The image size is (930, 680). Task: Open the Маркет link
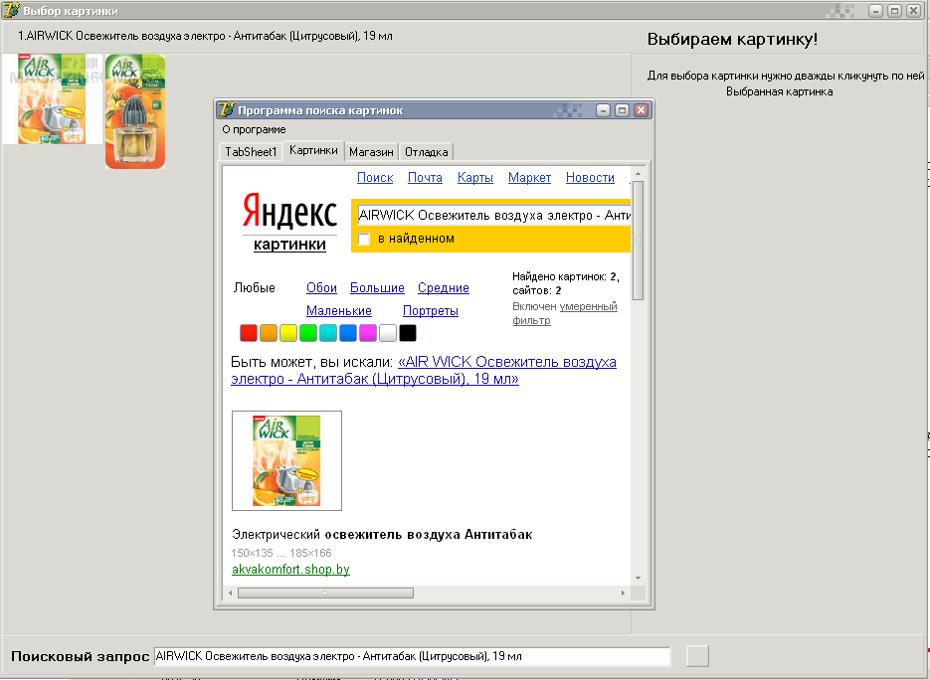click(x=529, y=177)
